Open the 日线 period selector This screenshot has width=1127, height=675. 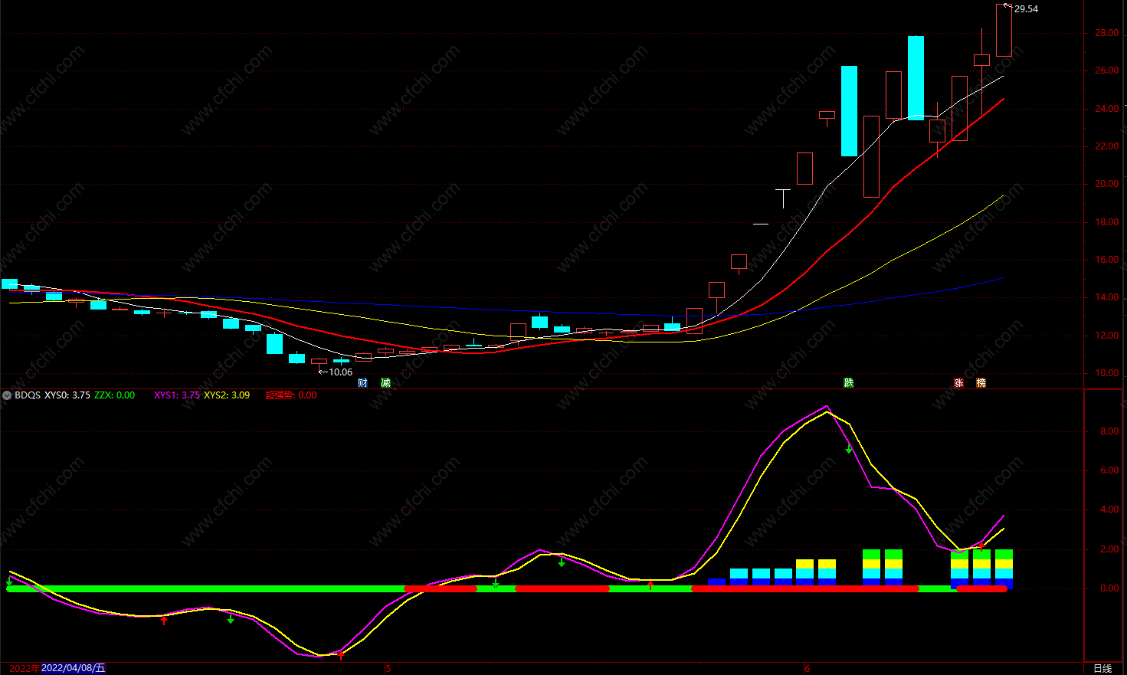click(x=1102, y=669)
